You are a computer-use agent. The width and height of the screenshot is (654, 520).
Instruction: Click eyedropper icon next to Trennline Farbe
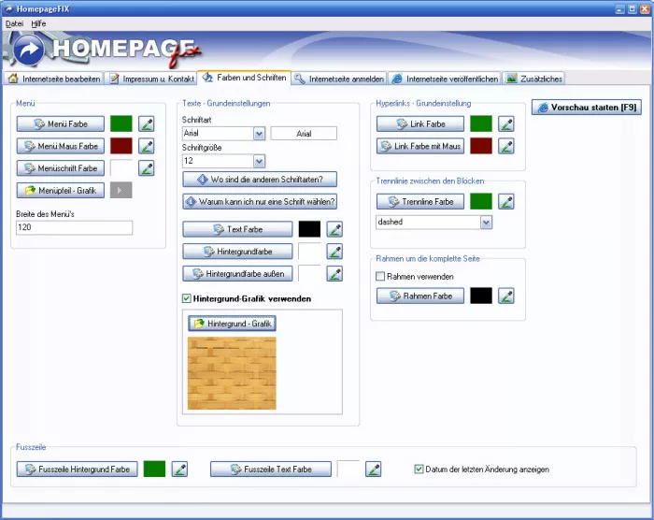[506, 202]
